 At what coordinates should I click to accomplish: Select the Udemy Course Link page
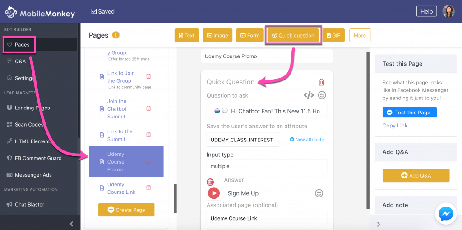click(x=121, y=188)
